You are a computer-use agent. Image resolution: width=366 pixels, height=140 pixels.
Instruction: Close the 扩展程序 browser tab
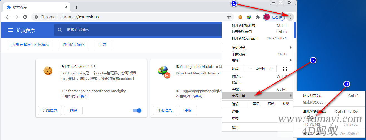coord(66,7)
